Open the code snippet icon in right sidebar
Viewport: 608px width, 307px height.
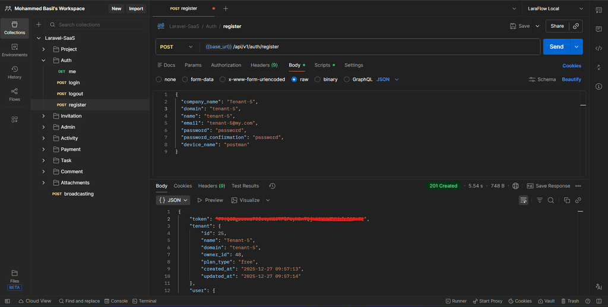(x=598, y=48)
